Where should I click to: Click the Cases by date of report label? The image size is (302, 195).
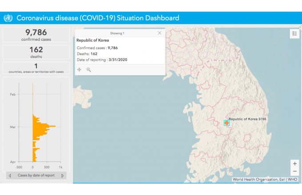tap(36, 175)
